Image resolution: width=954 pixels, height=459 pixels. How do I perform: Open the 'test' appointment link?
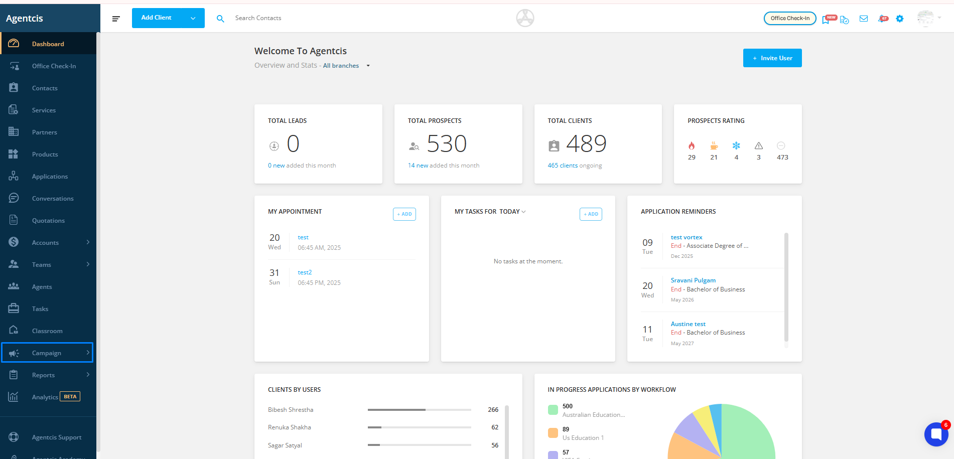coord(303,237)
